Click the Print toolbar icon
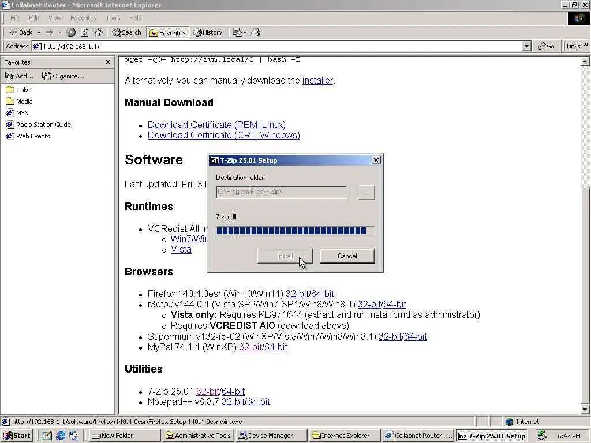Screen dimensions: 591x443 pos(256,33)
